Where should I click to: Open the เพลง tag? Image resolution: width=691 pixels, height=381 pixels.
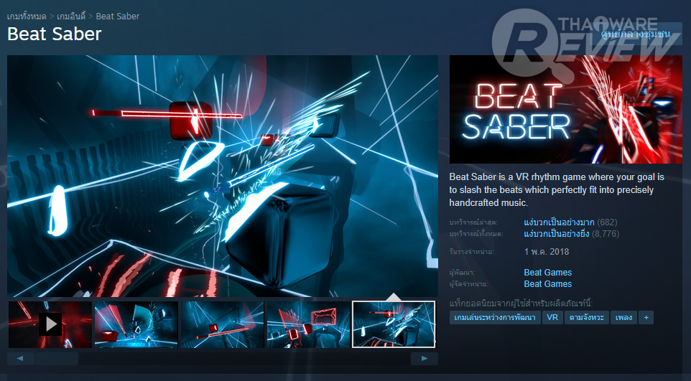click(623, 318)
